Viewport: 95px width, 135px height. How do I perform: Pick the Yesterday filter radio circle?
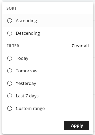pyautogui.click(x=10, y=83)
